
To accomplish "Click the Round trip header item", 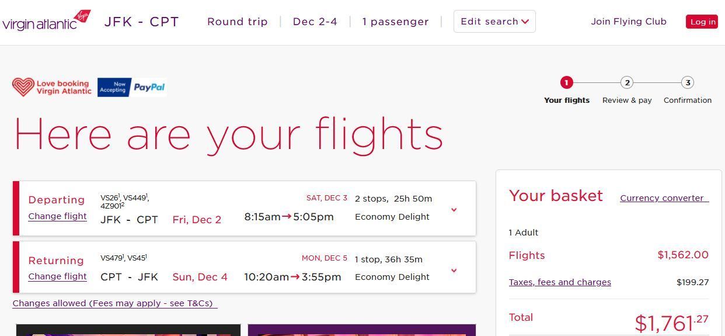I will click(x=237, y=22).
